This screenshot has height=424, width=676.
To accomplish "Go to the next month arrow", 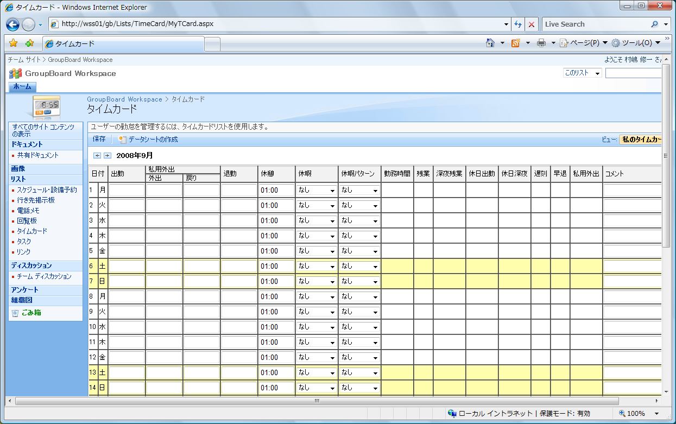I will [108, 156].
